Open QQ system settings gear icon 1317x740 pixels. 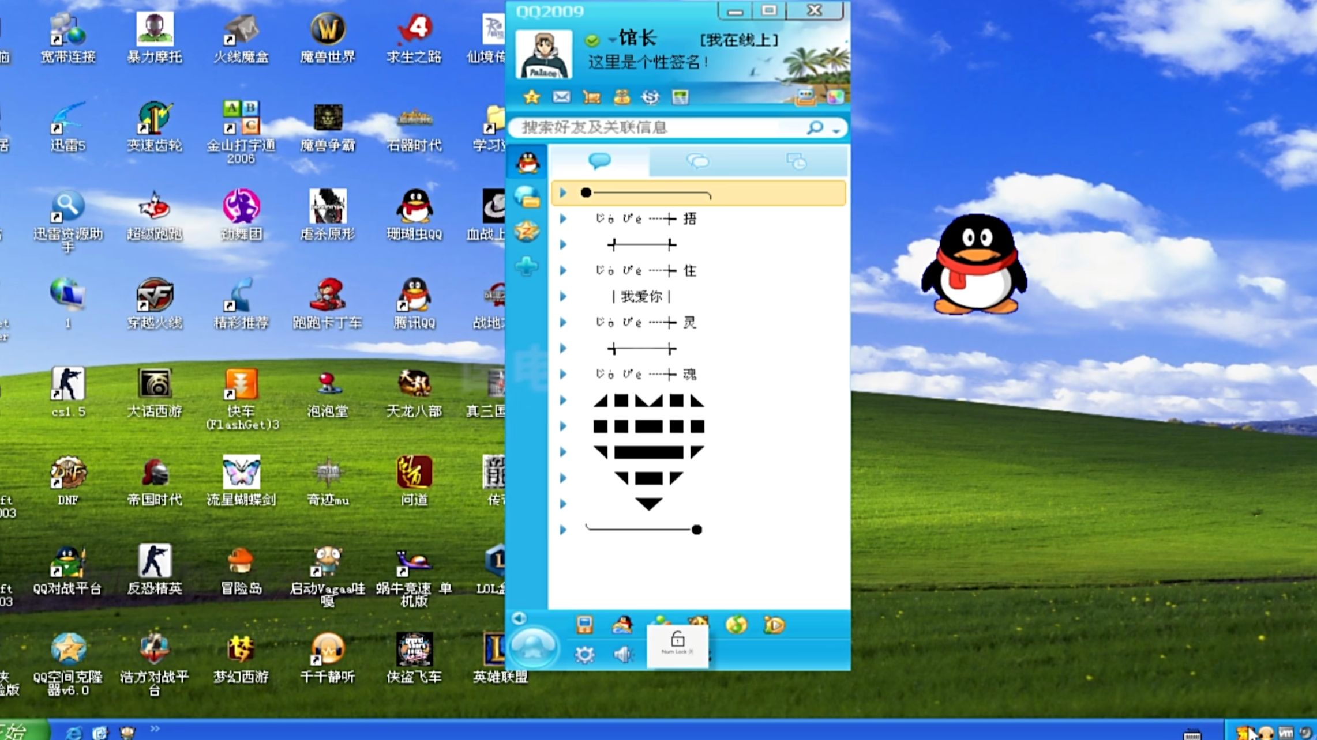coord(584,655)
